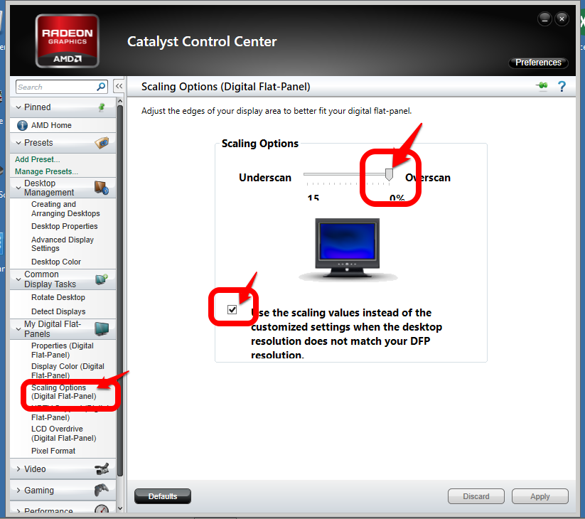
Task: Open the Preferences menu
Action: 538,63
